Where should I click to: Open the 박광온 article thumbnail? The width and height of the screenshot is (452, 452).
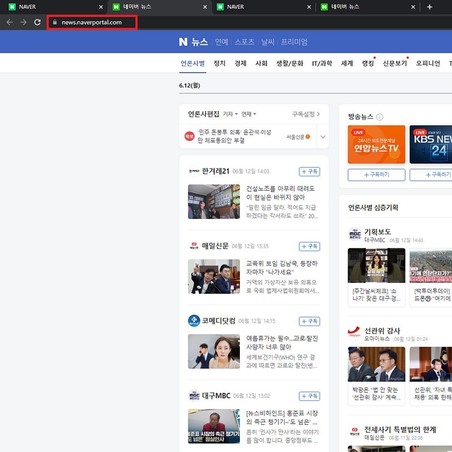click(x=377, y=365)
